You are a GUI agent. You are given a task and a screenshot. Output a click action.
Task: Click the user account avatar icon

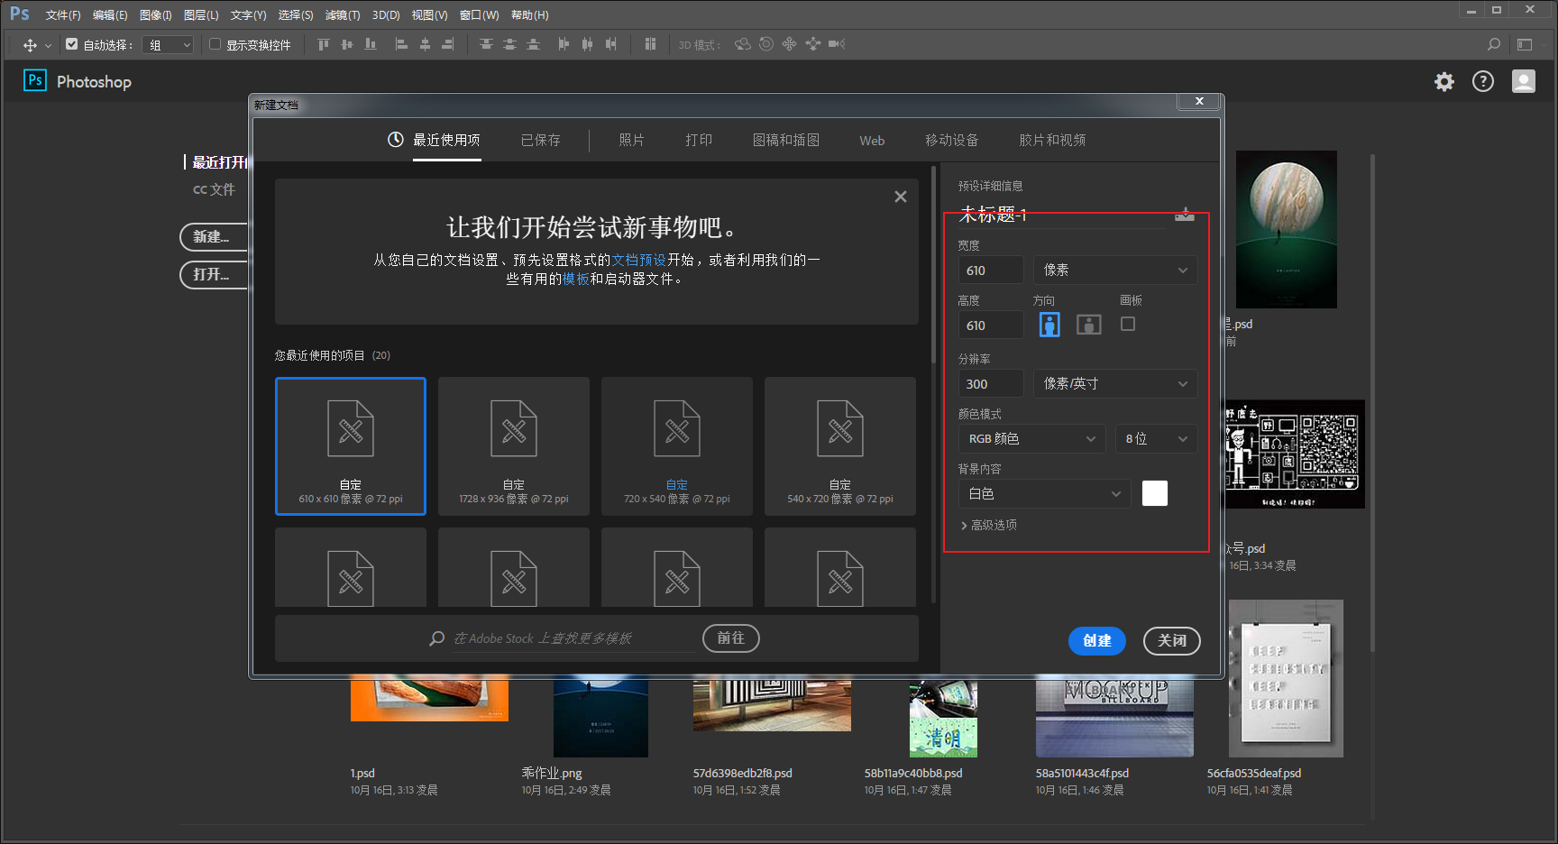[1524, 82]
